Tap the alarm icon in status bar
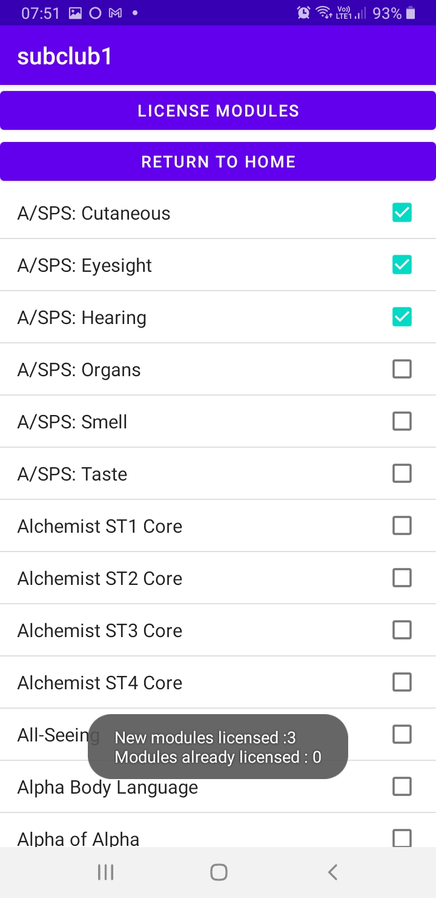436x898 pixels. 304,13
